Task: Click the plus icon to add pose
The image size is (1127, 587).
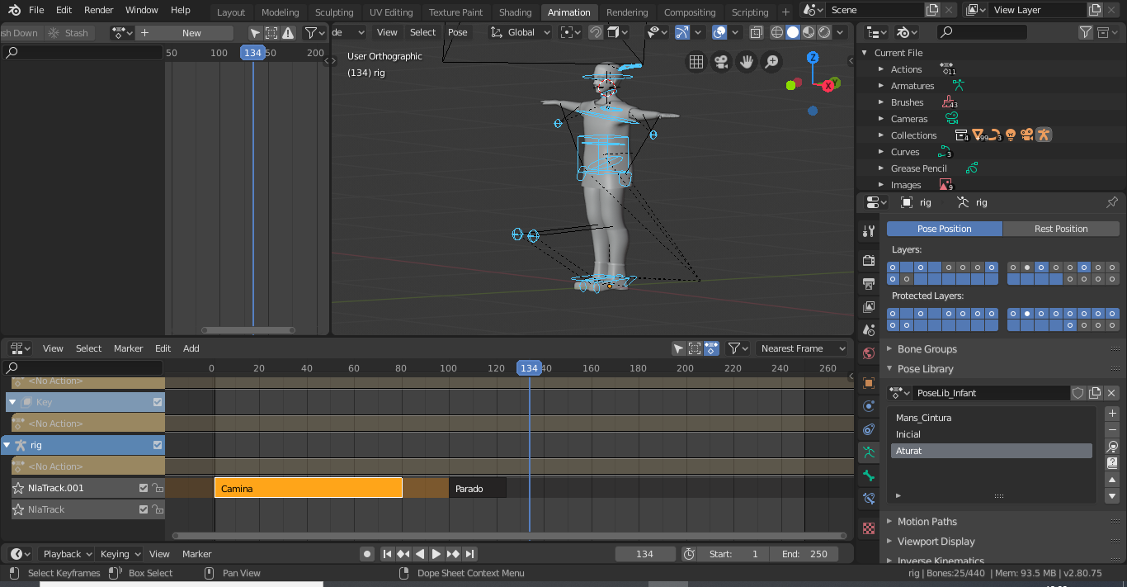Action: click(x=1112, y=413)
